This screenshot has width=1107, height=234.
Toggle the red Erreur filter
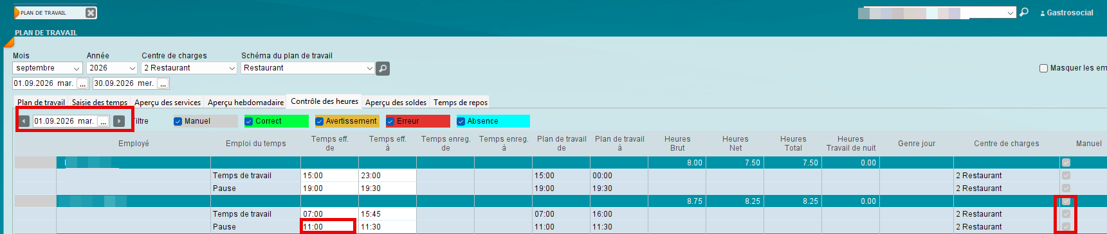pyautogui.click(x=390, y=121)
